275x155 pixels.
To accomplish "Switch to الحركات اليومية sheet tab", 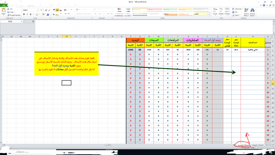I will coord(258,145).
